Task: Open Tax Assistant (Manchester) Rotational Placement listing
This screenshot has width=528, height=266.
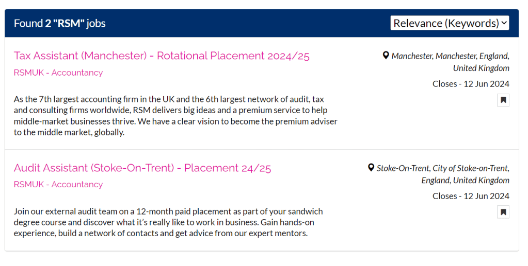Action: click(x=162, y=56)
